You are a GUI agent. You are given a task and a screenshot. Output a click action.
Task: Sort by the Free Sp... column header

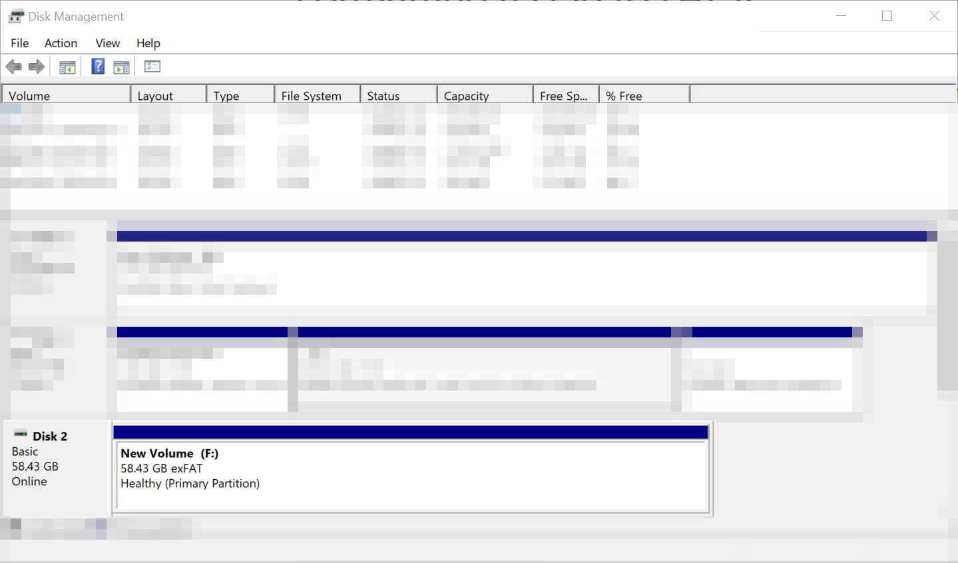[567, 95]
